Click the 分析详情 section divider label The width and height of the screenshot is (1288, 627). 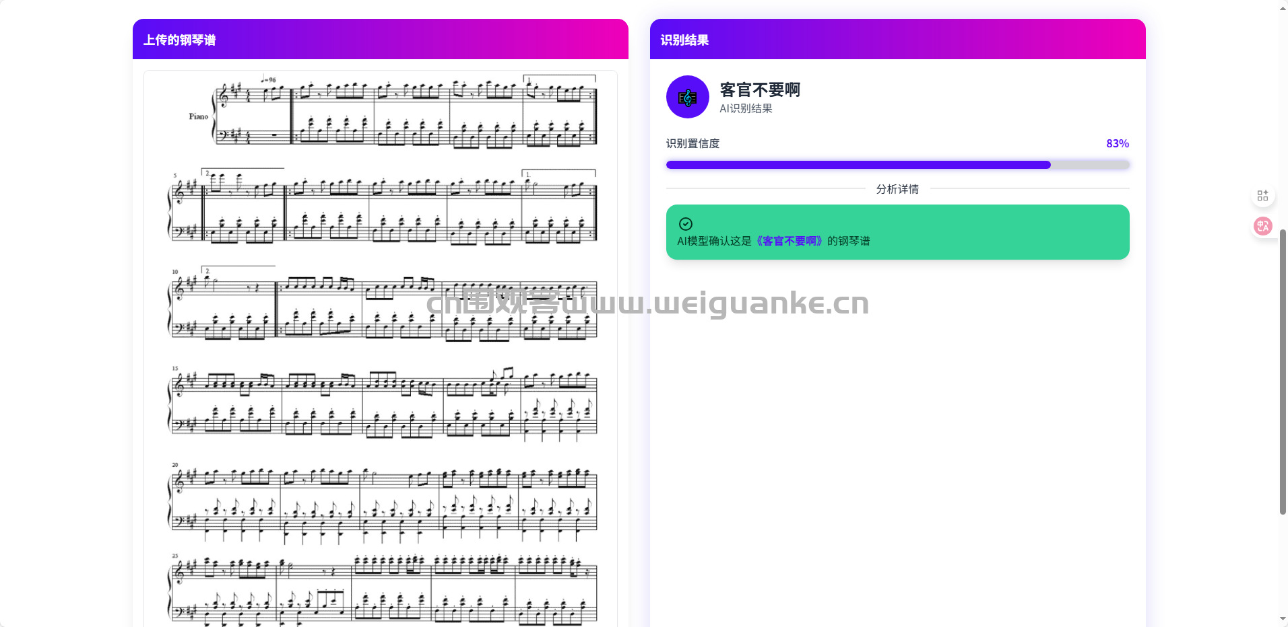[x=897, y=189]
